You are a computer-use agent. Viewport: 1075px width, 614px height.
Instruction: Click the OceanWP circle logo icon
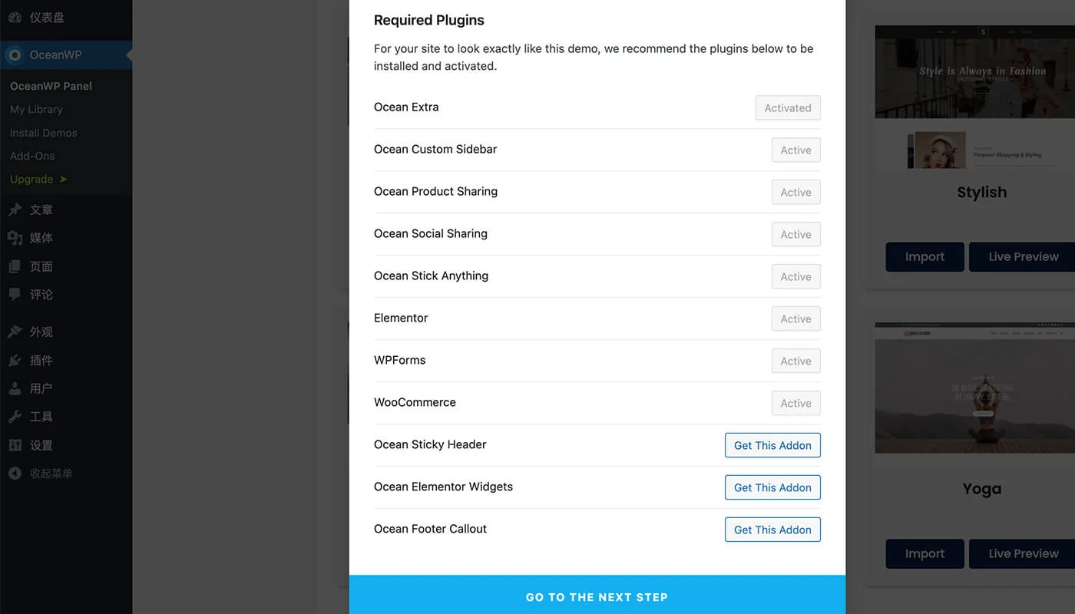tap(15, 55)
